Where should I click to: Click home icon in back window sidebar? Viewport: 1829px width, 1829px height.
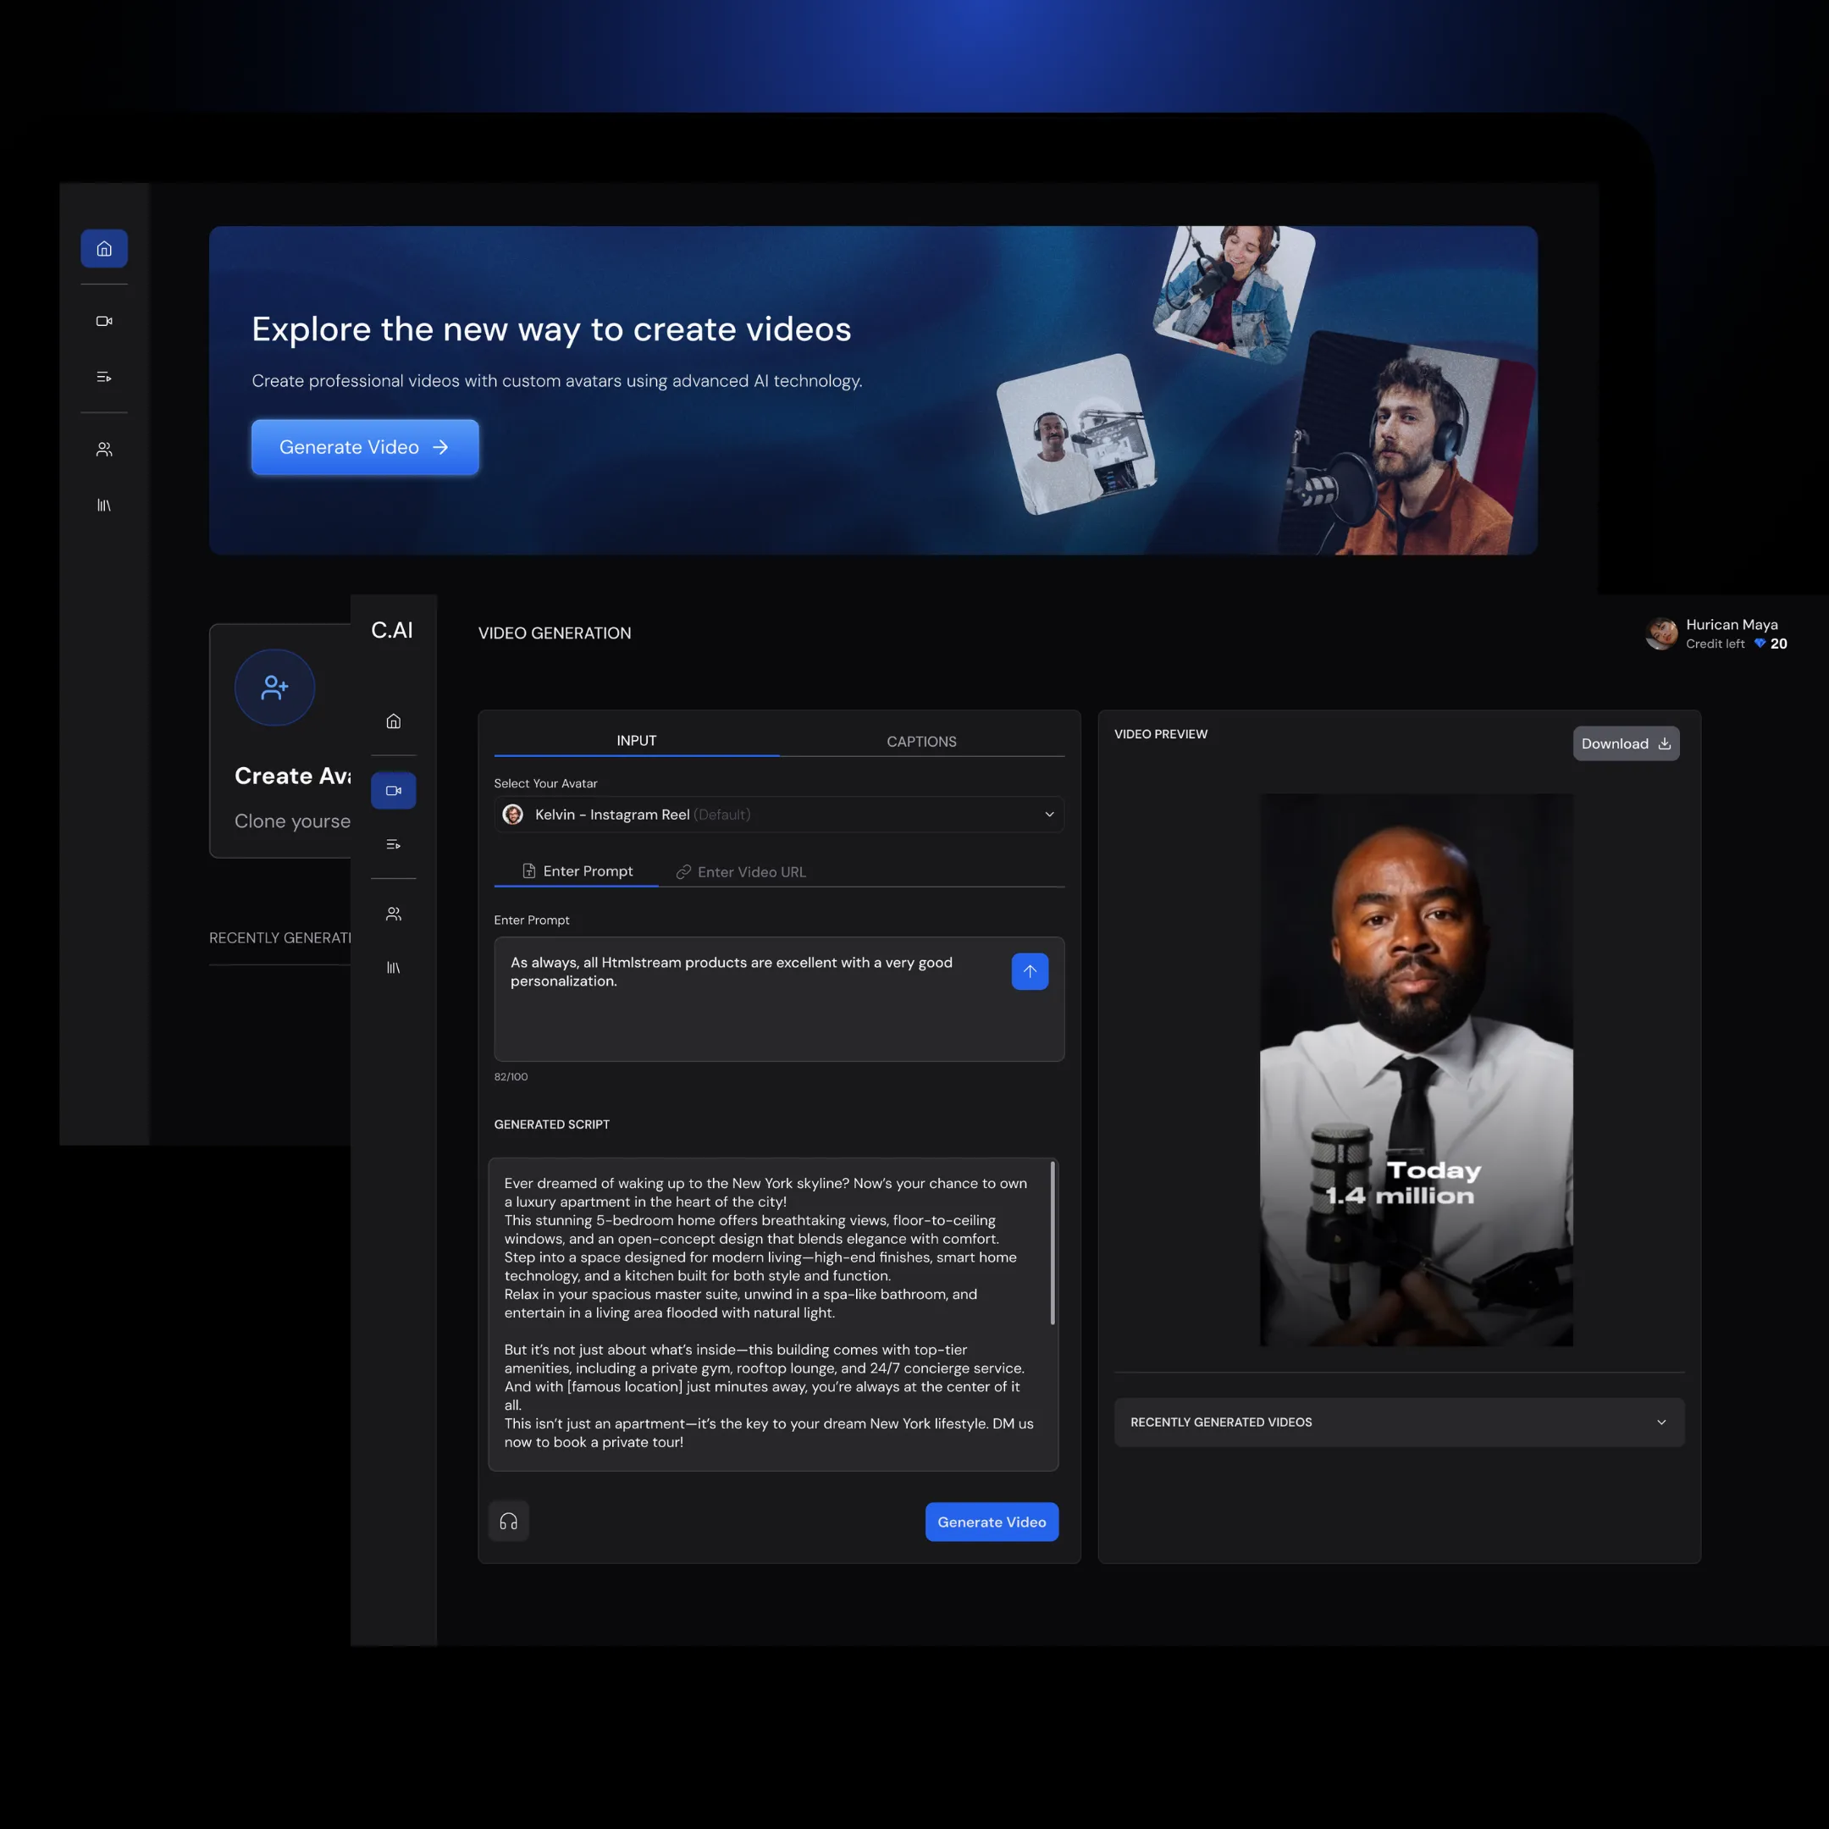point(104,249)
